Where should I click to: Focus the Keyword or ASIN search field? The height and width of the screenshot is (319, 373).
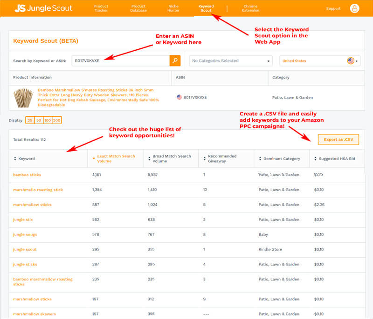coord(120,61)
